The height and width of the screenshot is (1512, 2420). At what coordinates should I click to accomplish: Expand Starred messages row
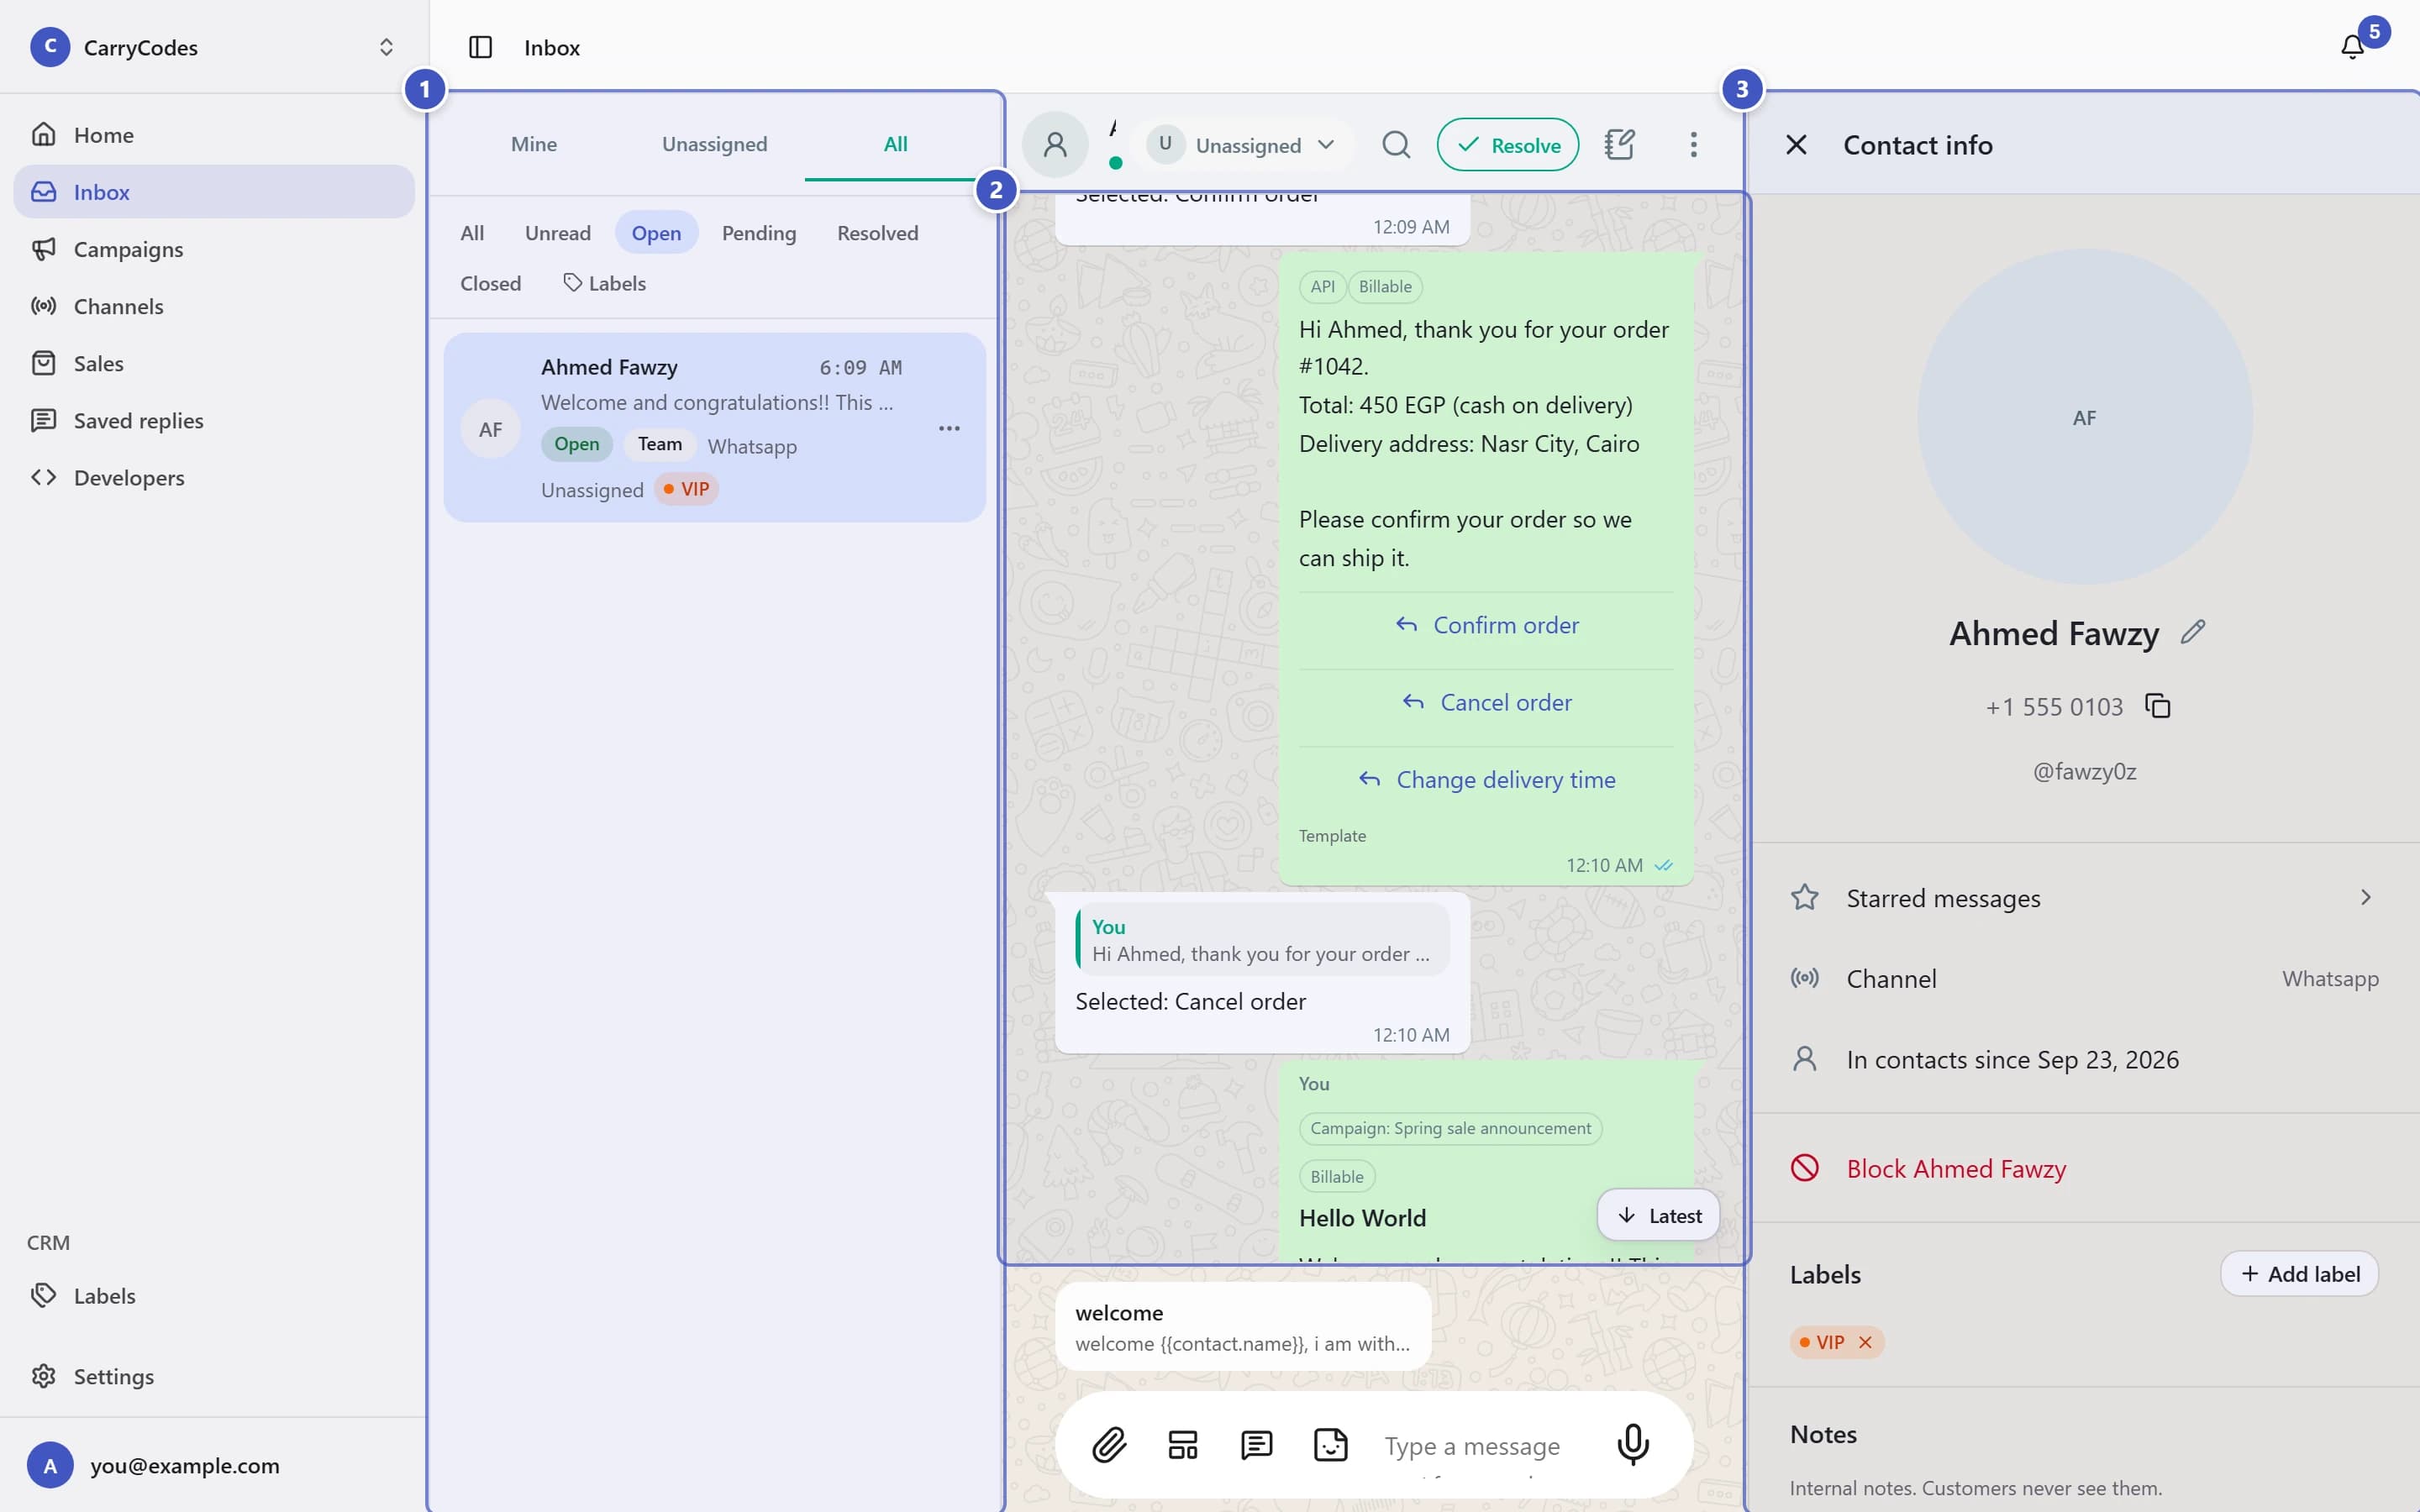tap(2084, 898)
